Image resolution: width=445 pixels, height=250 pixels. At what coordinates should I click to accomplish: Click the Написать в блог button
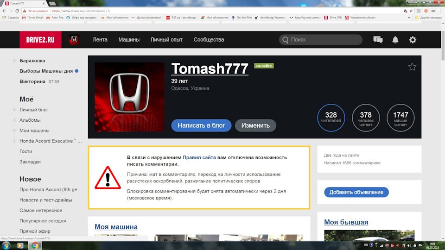tap(201, 125)
